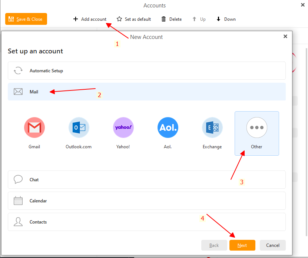Expand the Automatic Setup section
Screen dimensions: 308x258
[x=146, y=71]
